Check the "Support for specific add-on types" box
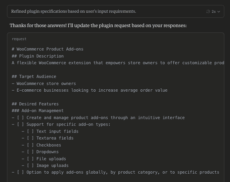230x182 pixels. 20,124
